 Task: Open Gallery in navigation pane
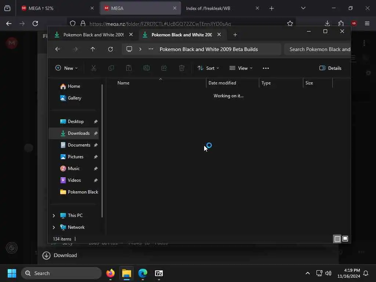[75, 98]
